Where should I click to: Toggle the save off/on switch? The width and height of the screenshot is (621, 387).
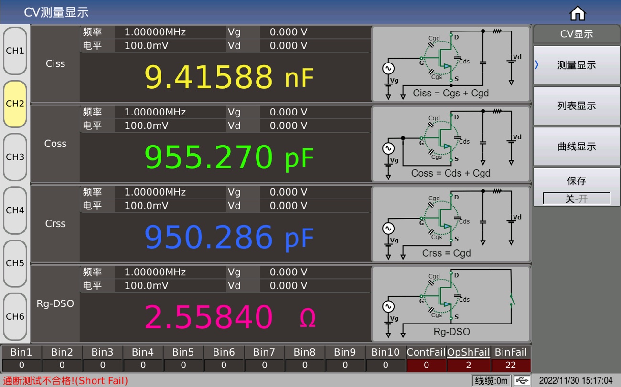click(576, 199)
